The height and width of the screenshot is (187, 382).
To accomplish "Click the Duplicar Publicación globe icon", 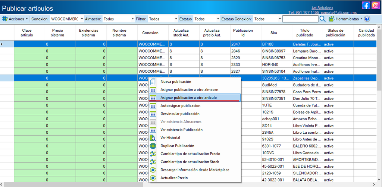I will [x=153, y=146].
